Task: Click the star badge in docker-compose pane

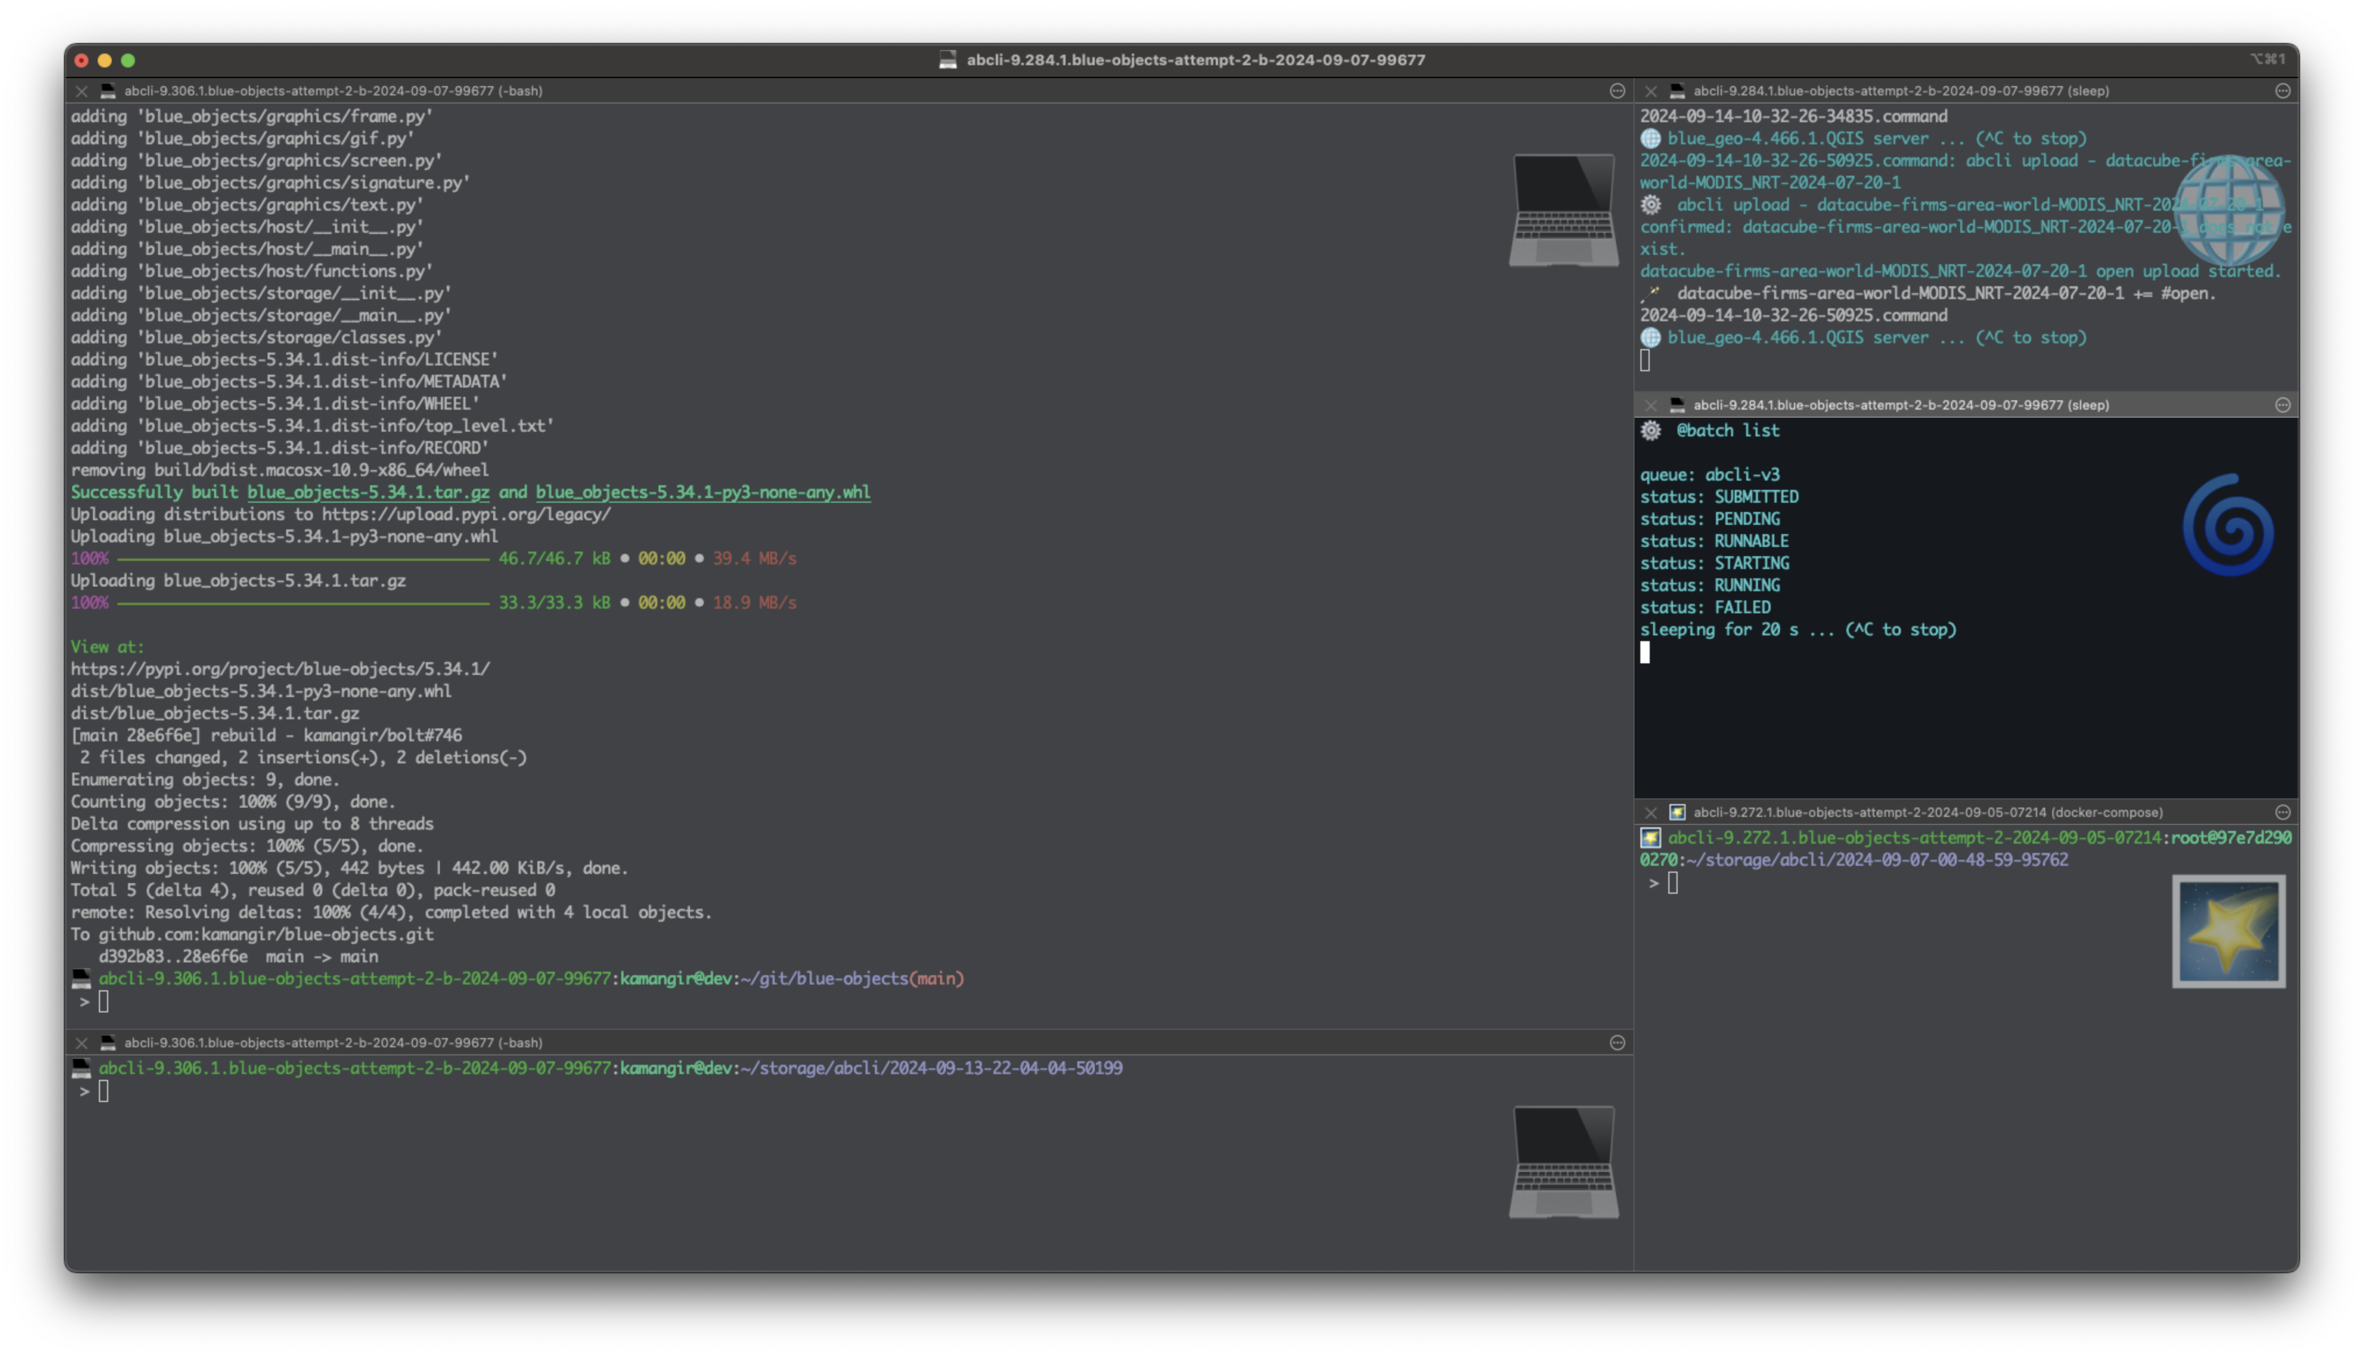Action: pyautogui.click(x=2229, y=931)
